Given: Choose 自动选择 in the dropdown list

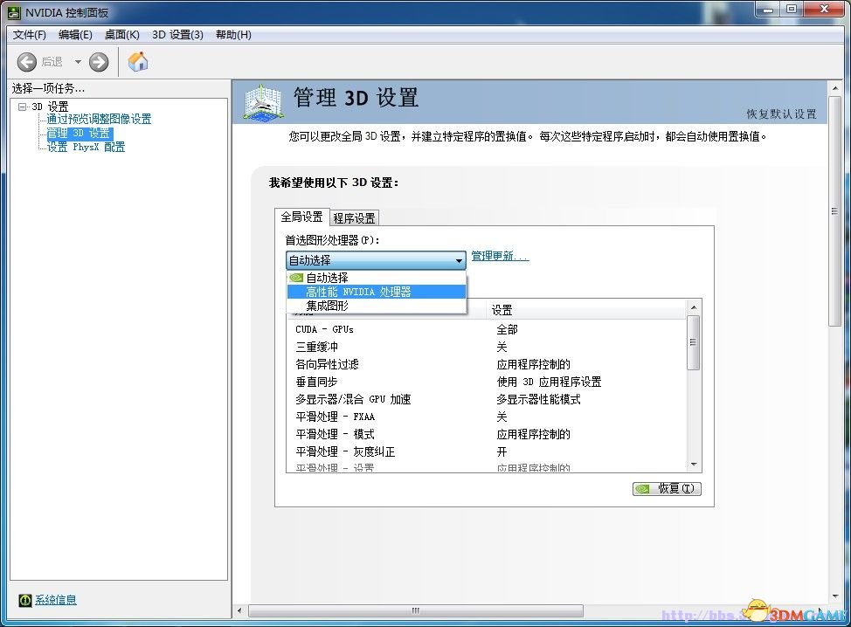Looking at the screenshot, I should tap(377, 278).
